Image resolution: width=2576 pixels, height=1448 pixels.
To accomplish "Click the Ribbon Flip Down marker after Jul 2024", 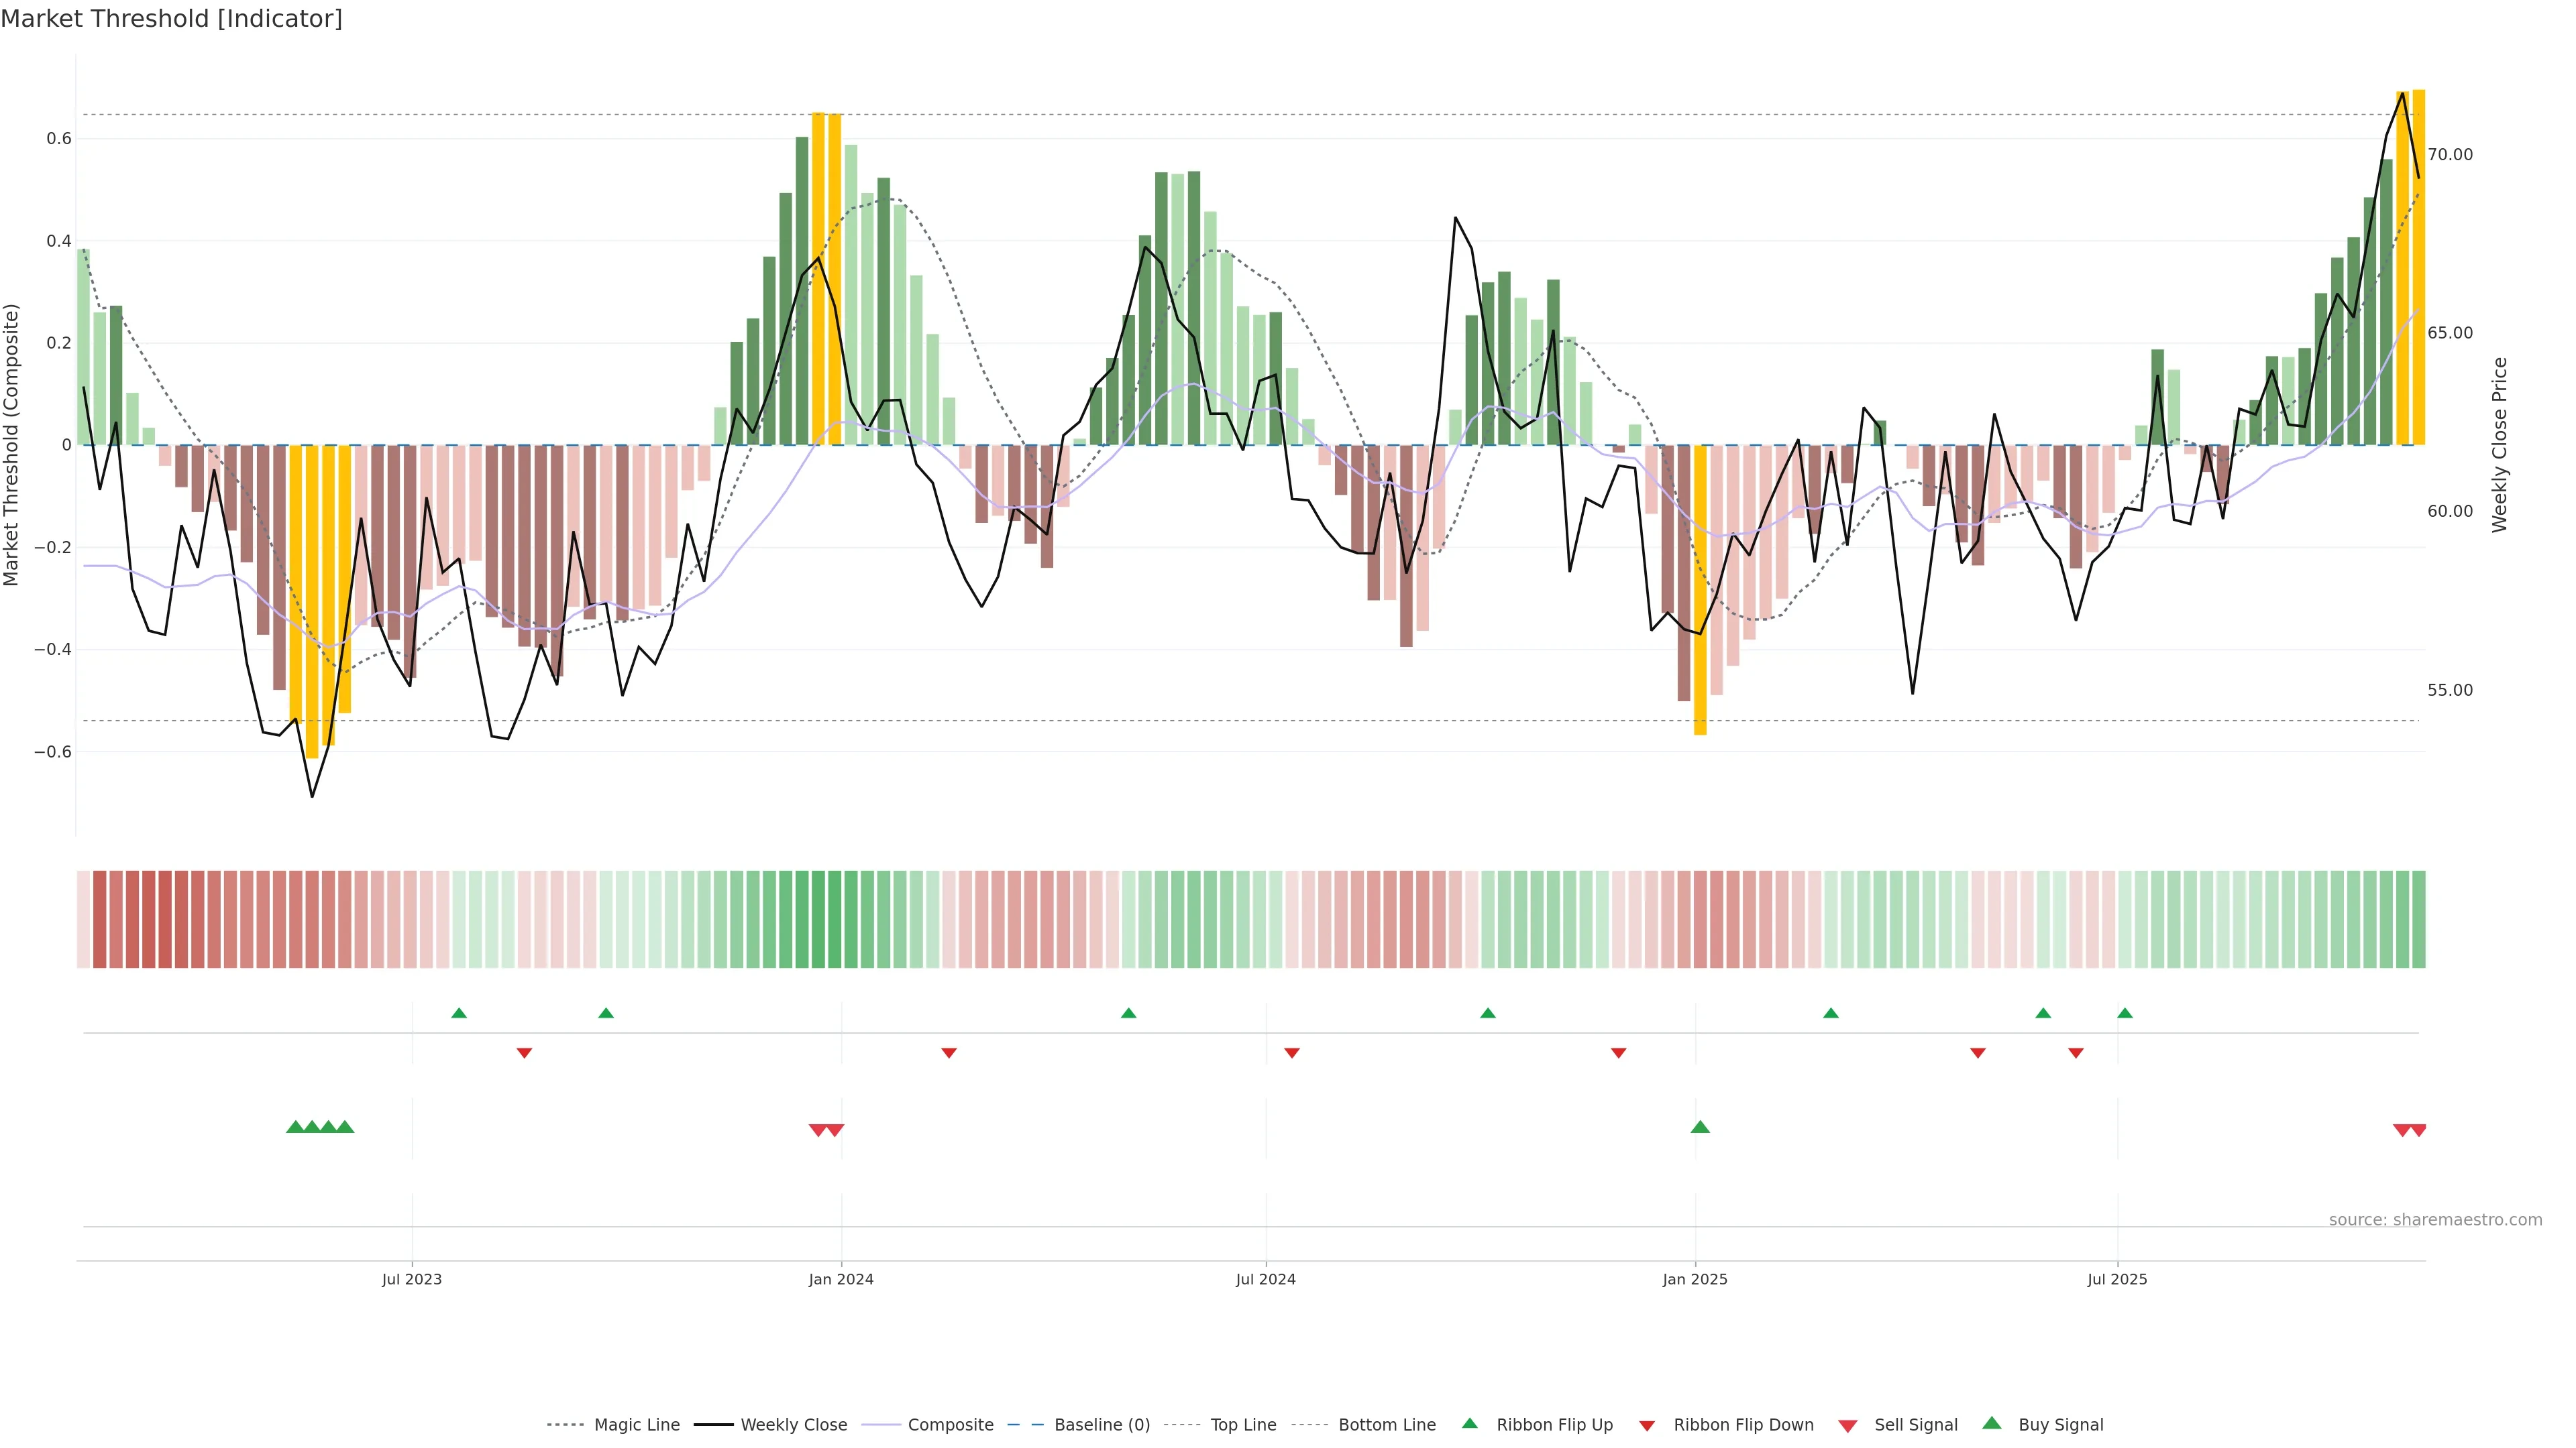I will [1291, 1052].
